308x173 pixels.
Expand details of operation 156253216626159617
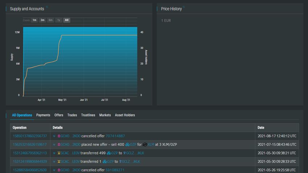(54, 145)
